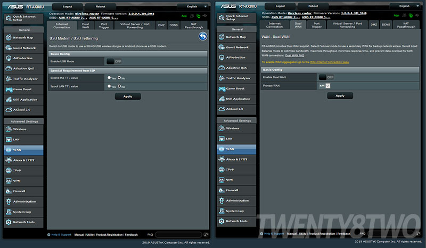Switch to Port Trigger tab in left window
The width and height of the screenshot is (426, 248).
(x=104, y=26)
